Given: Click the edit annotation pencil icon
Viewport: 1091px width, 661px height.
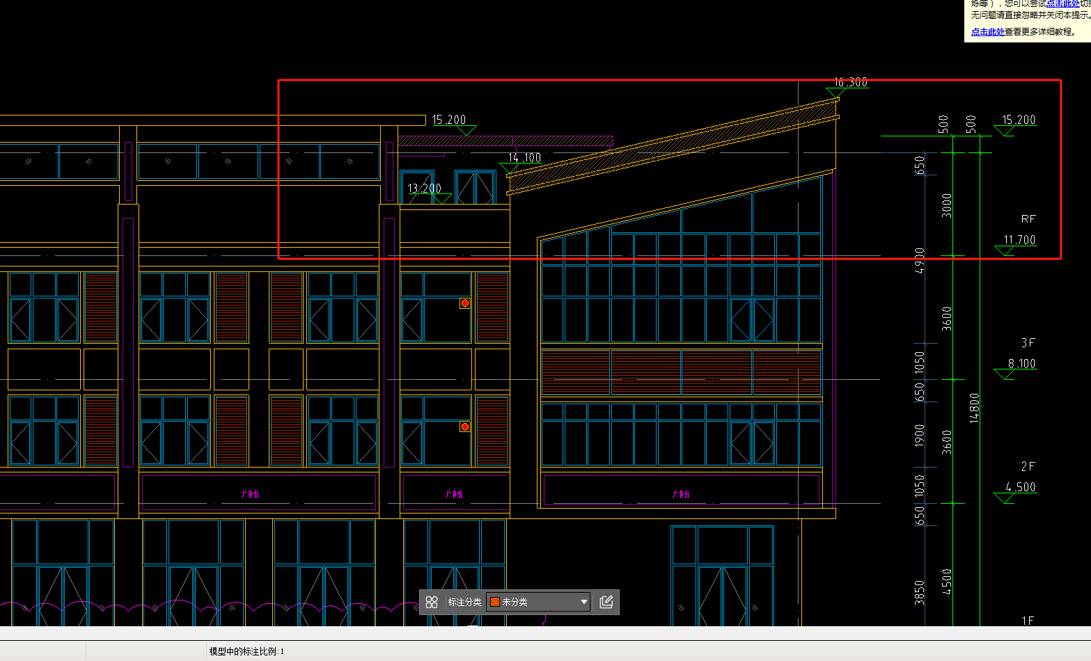Looking at the screenshot, I should pos(606,602).
